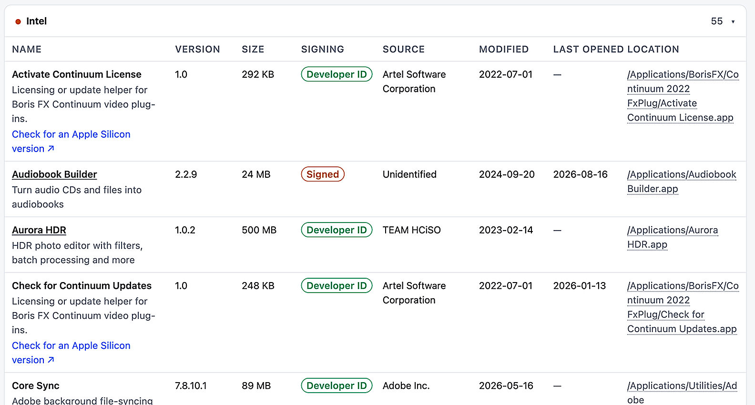Select the Core Sync app name
Viewport: 755px width, 405px height.
[x=36, y=386]
